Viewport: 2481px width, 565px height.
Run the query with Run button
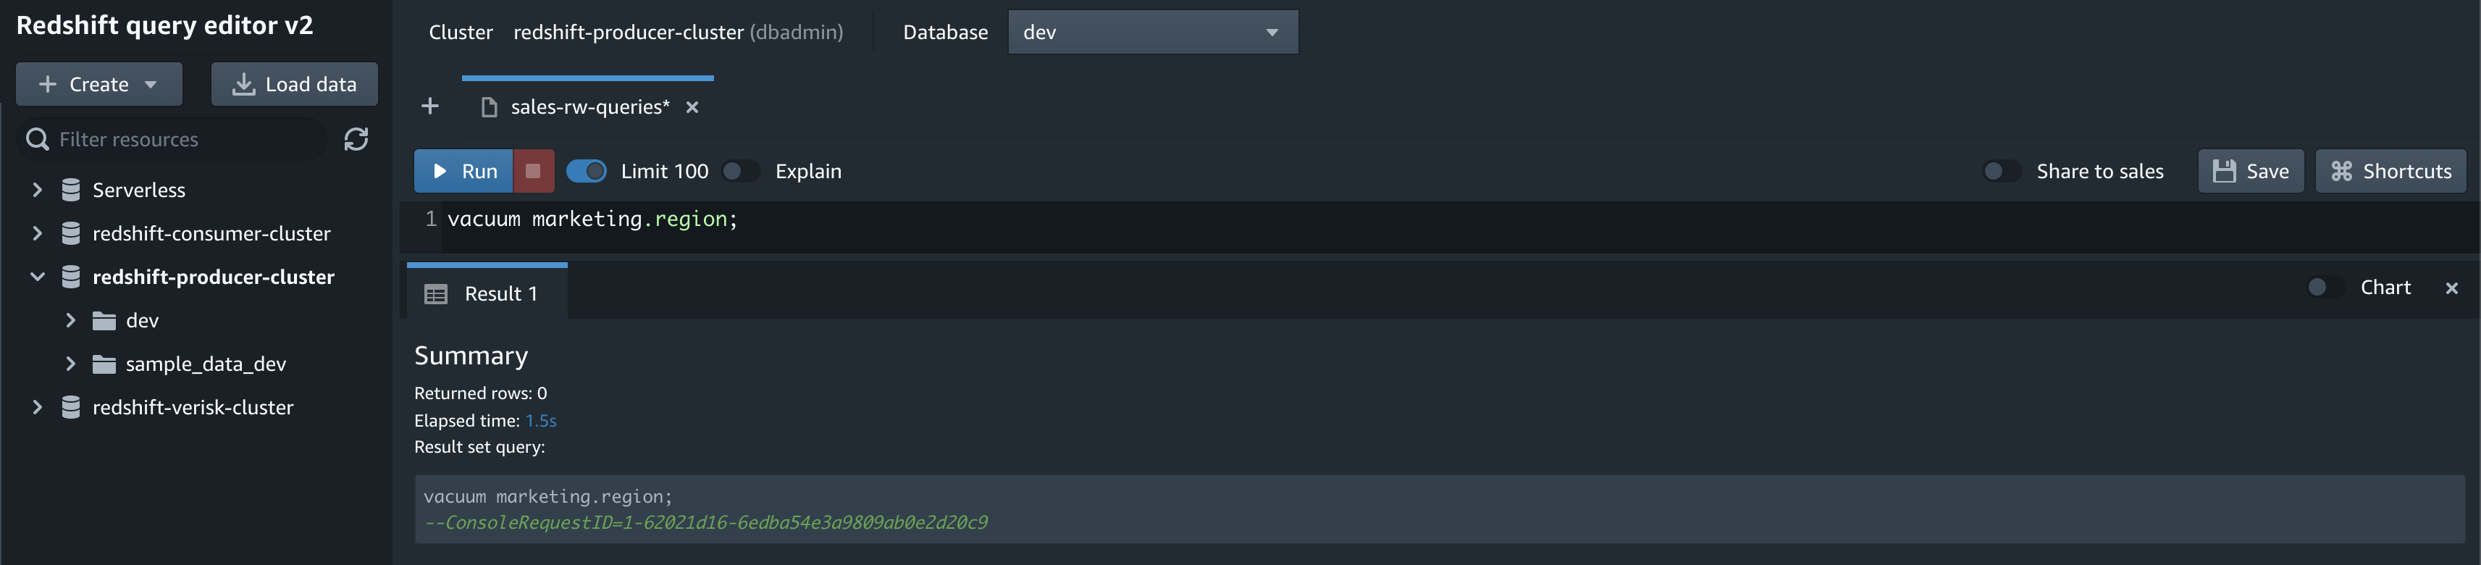(463, 171)
